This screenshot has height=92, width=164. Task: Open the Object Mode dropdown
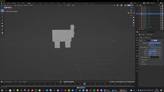click(9, 5)
